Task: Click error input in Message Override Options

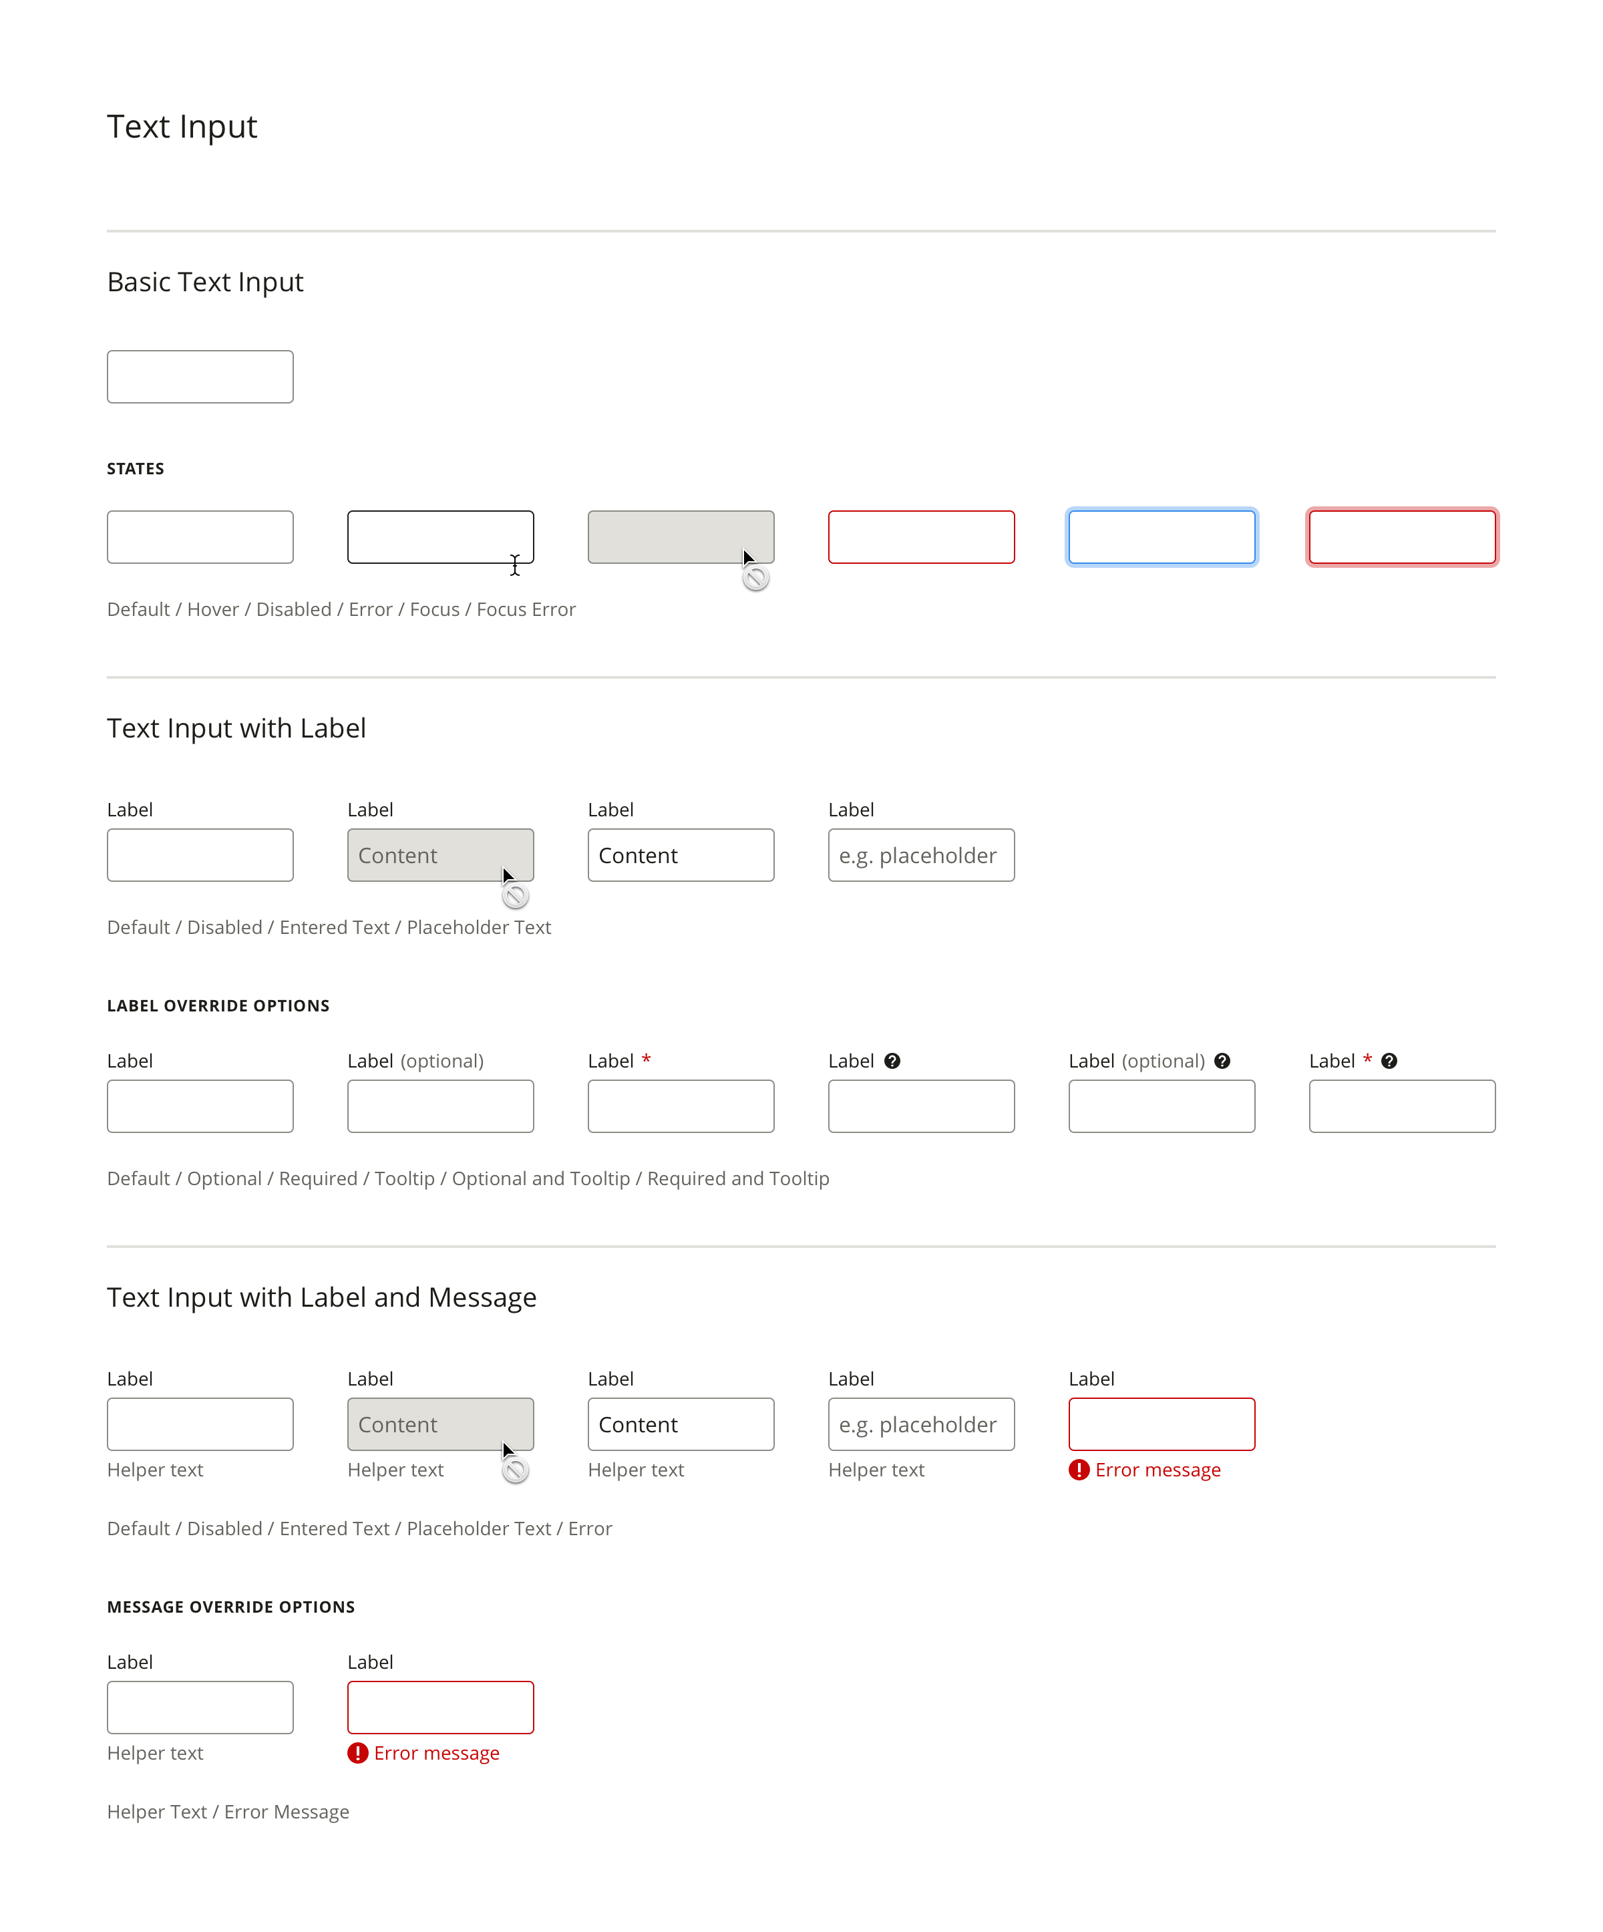Action: (441, 1708)
